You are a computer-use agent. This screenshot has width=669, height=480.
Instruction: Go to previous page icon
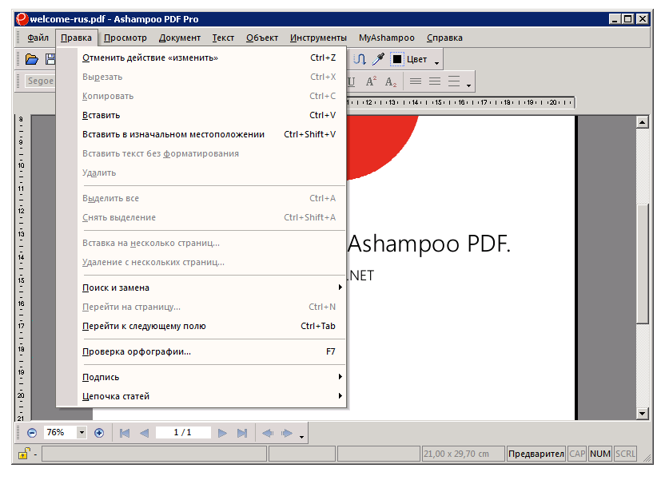[145, 433]
